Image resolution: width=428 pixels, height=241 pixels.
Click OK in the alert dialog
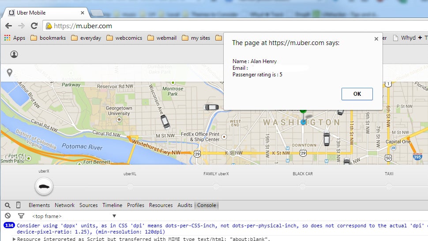[x=357, y=94]
